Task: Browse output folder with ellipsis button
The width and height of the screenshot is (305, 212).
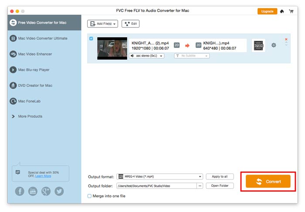Action: (200, 186)
